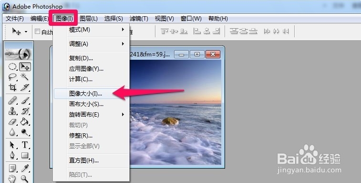Align top edges in options bar

(165, 31)
